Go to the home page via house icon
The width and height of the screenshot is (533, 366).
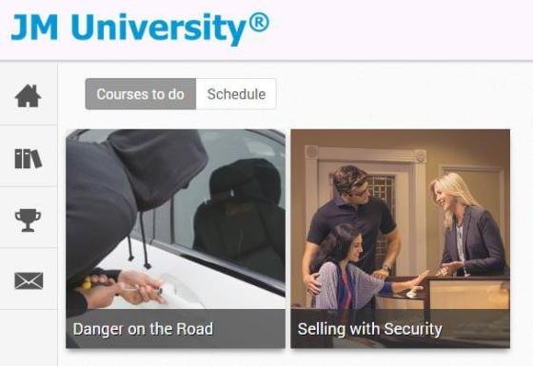[28, 96]
